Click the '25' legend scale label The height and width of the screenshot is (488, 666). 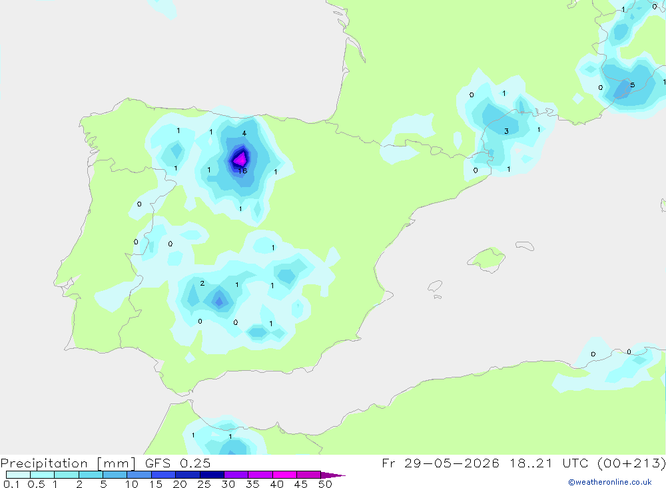pyautogui.click(x=204, y=484)
